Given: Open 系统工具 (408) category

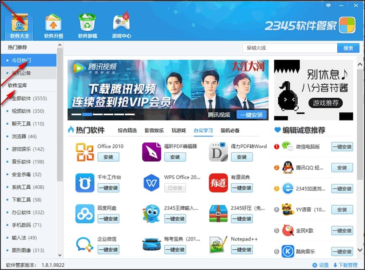Looking at the screenshot, I should [x=29, y=187].
